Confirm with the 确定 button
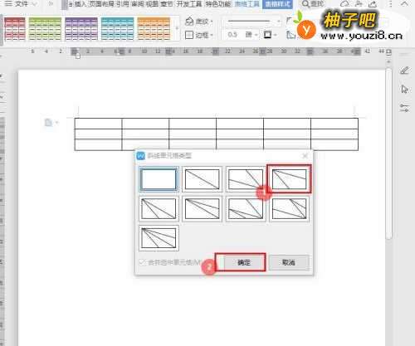The height and width of the screenshot is (346, 415). click(x=244, y=262)
